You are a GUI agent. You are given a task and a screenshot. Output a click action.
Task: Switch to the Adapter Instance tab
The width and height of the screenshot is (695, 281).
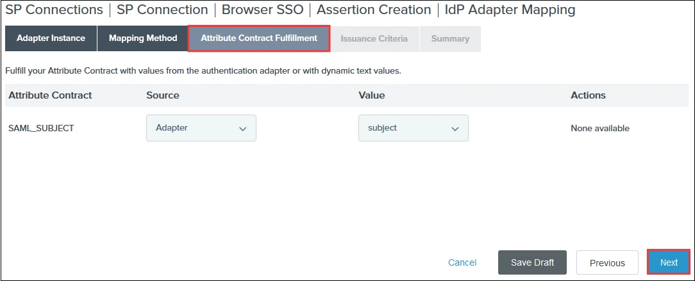(x=51, y=38)
